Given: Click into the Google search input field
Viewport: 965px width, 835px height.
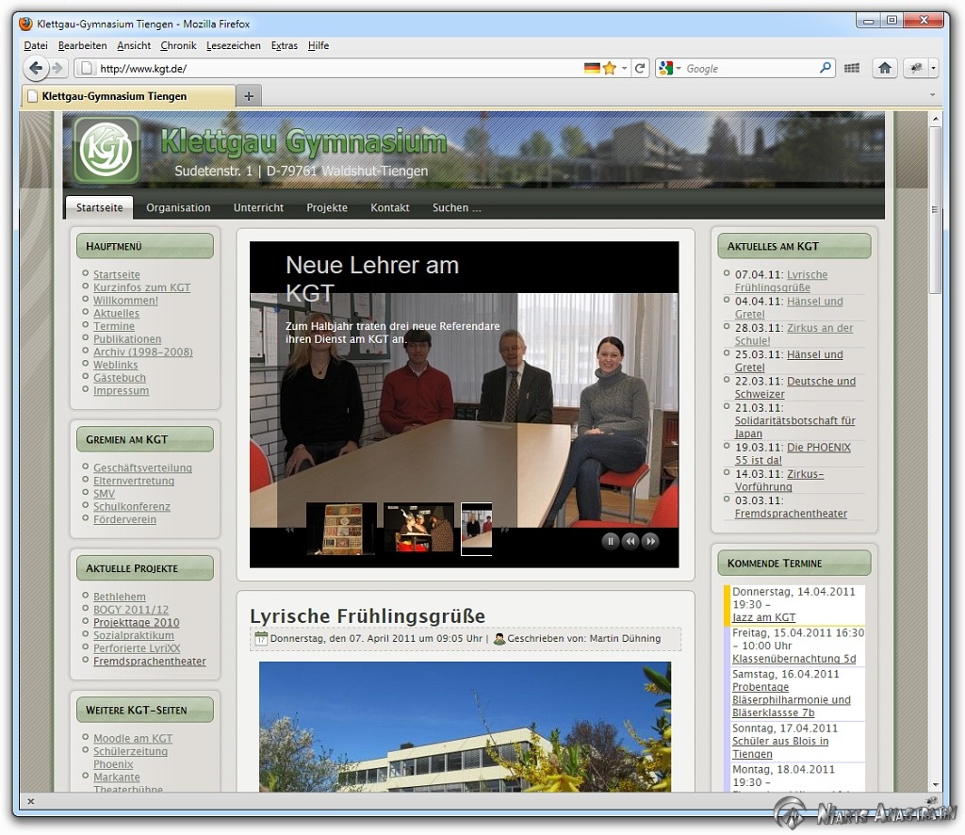Looking at the screenshot, I should [749, 68].
